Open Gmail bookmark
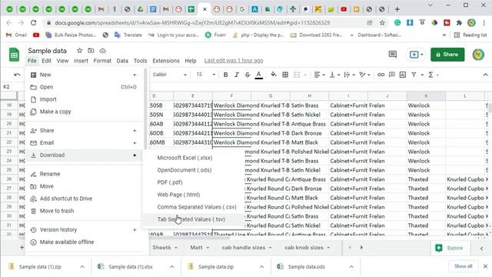Viewport: 492px width, 277px height. point(17,35)
